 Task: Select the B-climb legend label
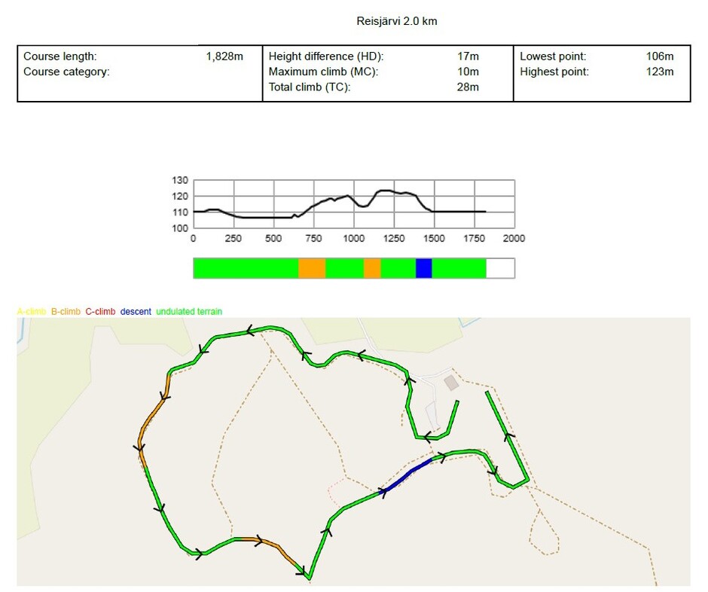point(66,311)
